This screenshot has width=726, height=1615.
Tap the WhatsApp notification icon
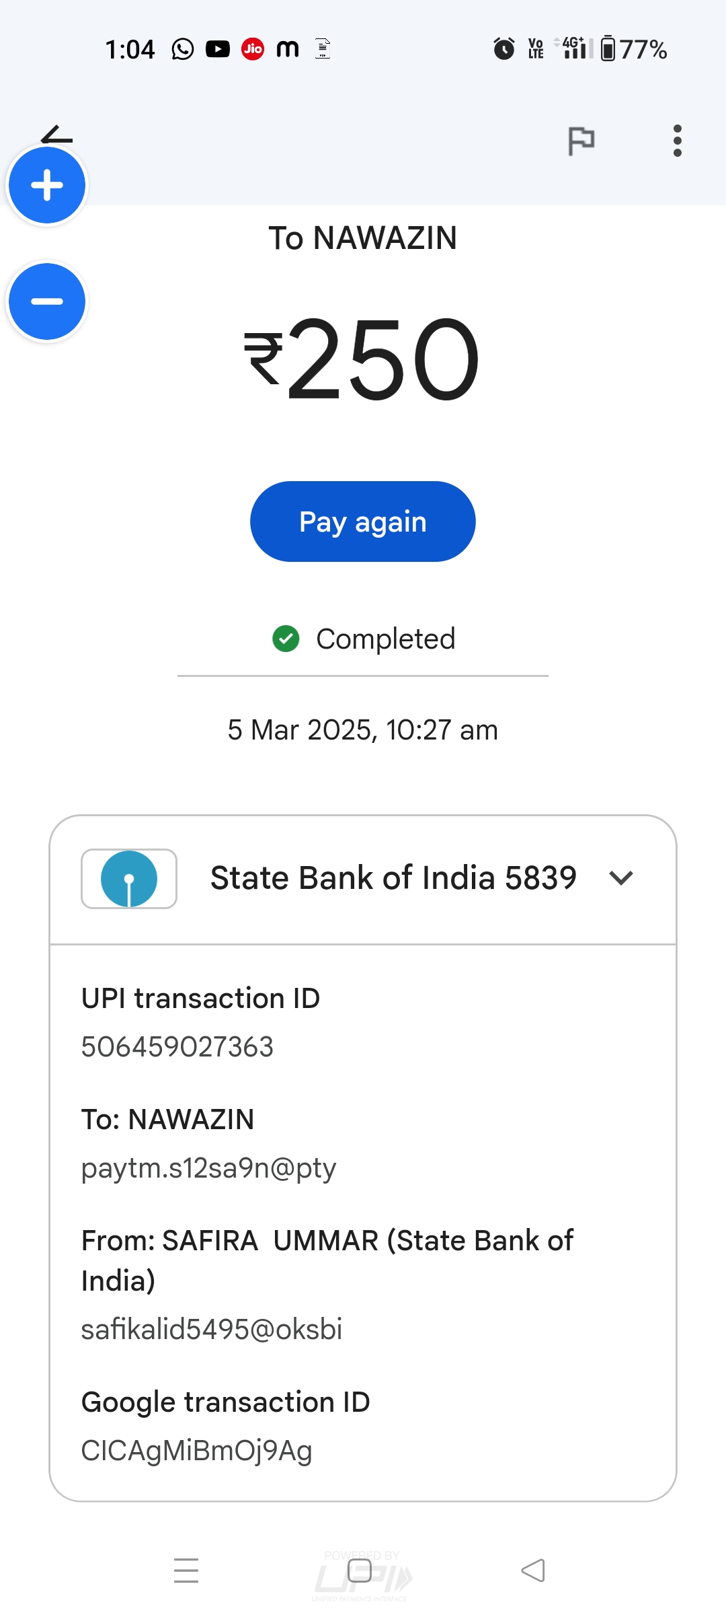click(x=182, y=49)
